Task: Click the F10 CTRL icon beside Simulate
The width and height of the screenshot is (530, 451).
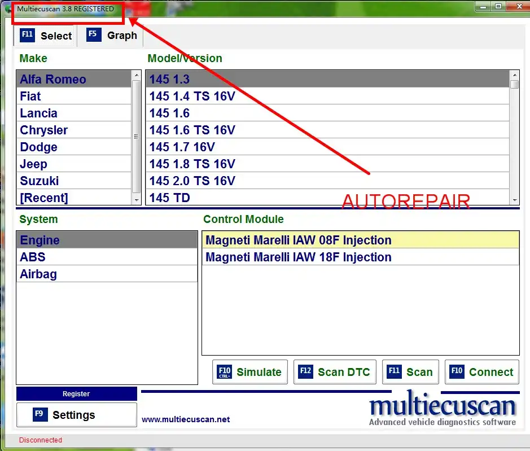Action: (225, 372)
